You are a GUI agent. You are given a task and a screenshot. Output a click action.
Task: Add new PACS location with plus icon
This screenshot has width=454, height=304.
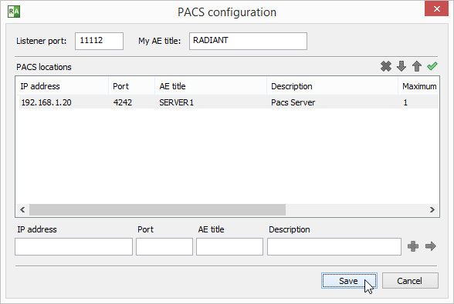[413, 246]
